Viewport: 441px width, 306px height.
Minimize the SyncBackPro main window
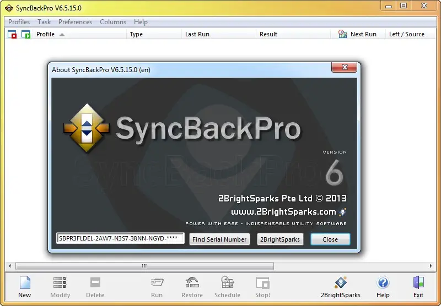(x=389, y=6)
